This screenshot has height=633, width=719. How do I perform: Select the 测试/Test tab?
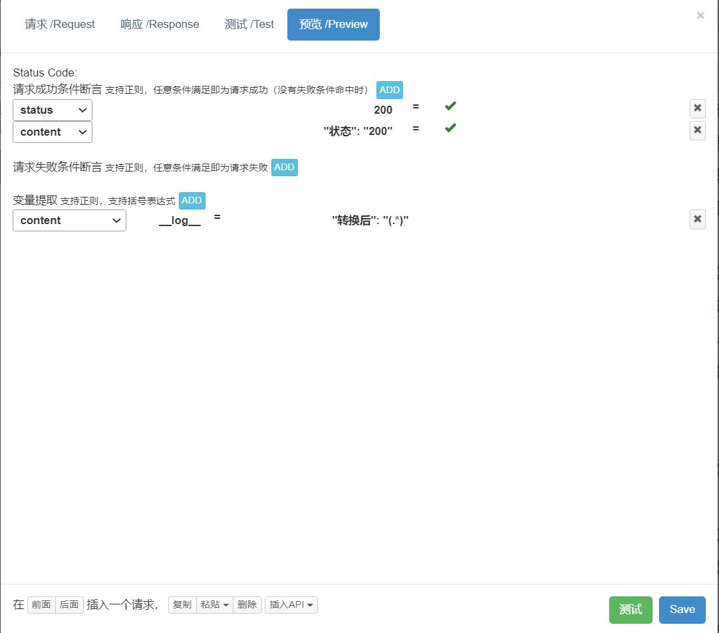(x=249, y=24)
